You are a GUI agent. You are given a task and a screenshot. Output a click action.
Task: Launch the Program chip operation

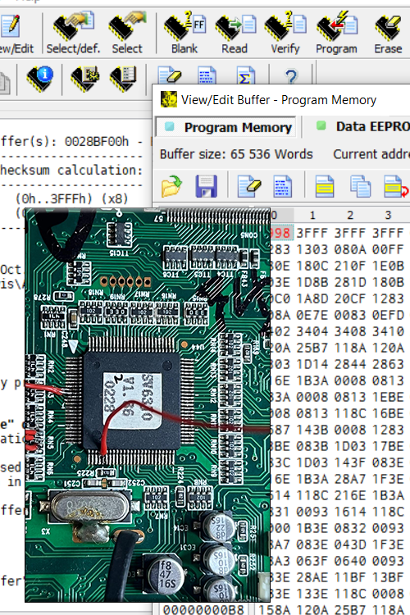(337, 34)
